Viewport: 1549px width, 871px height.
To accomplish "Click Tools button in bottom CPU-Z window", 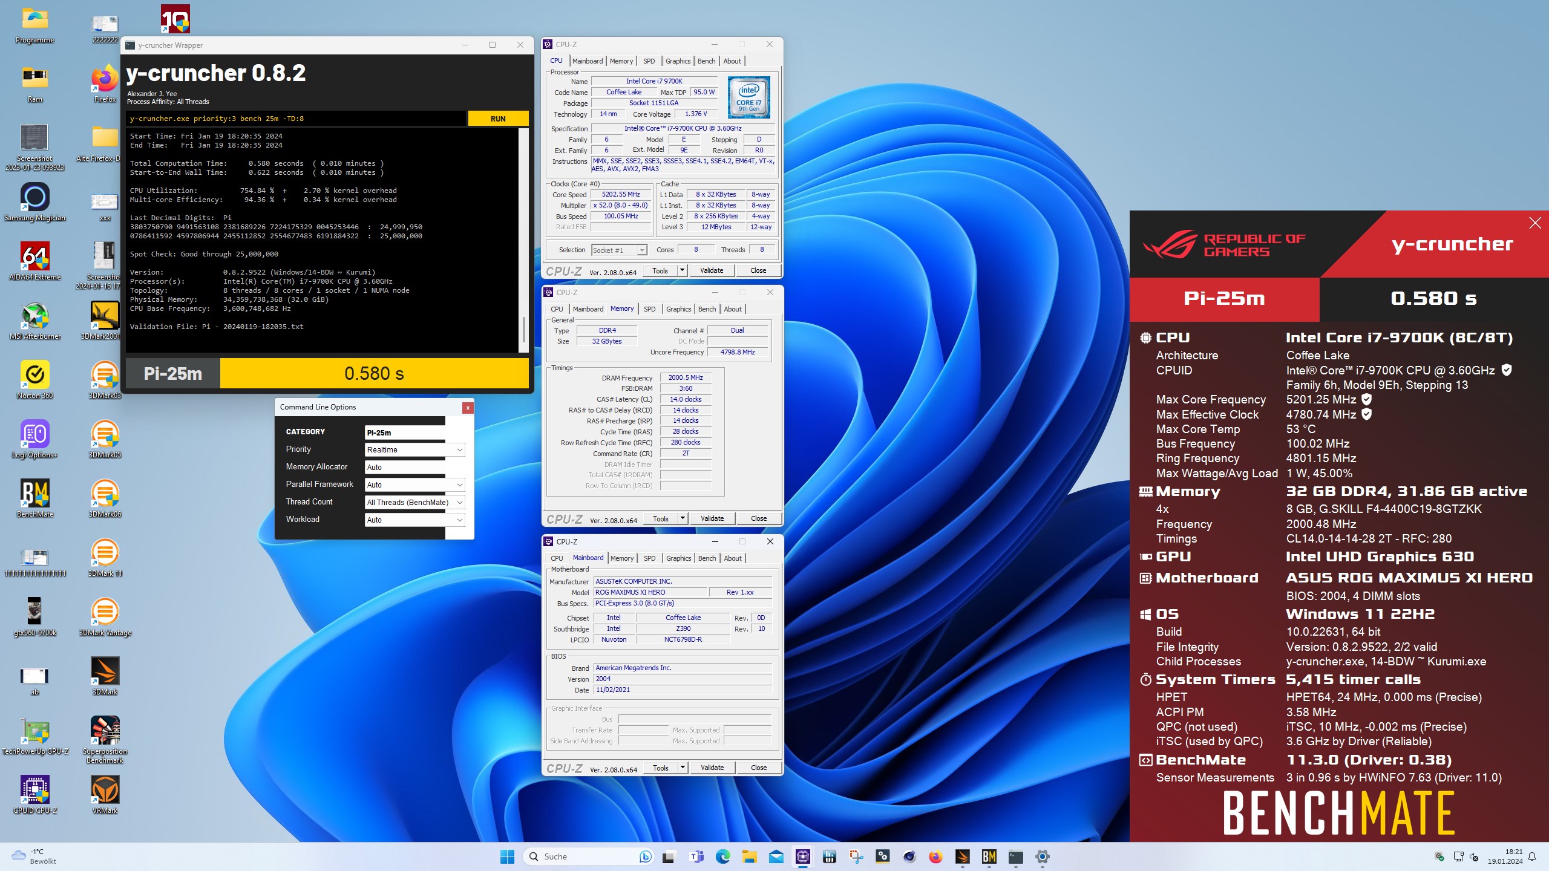I will coord(661,768).
